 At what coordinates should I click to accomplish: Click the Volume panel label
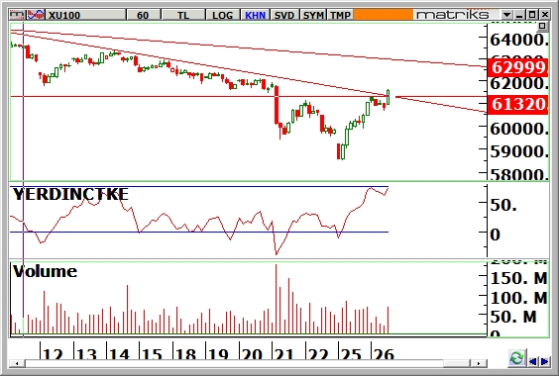click(x=45, y=271)
